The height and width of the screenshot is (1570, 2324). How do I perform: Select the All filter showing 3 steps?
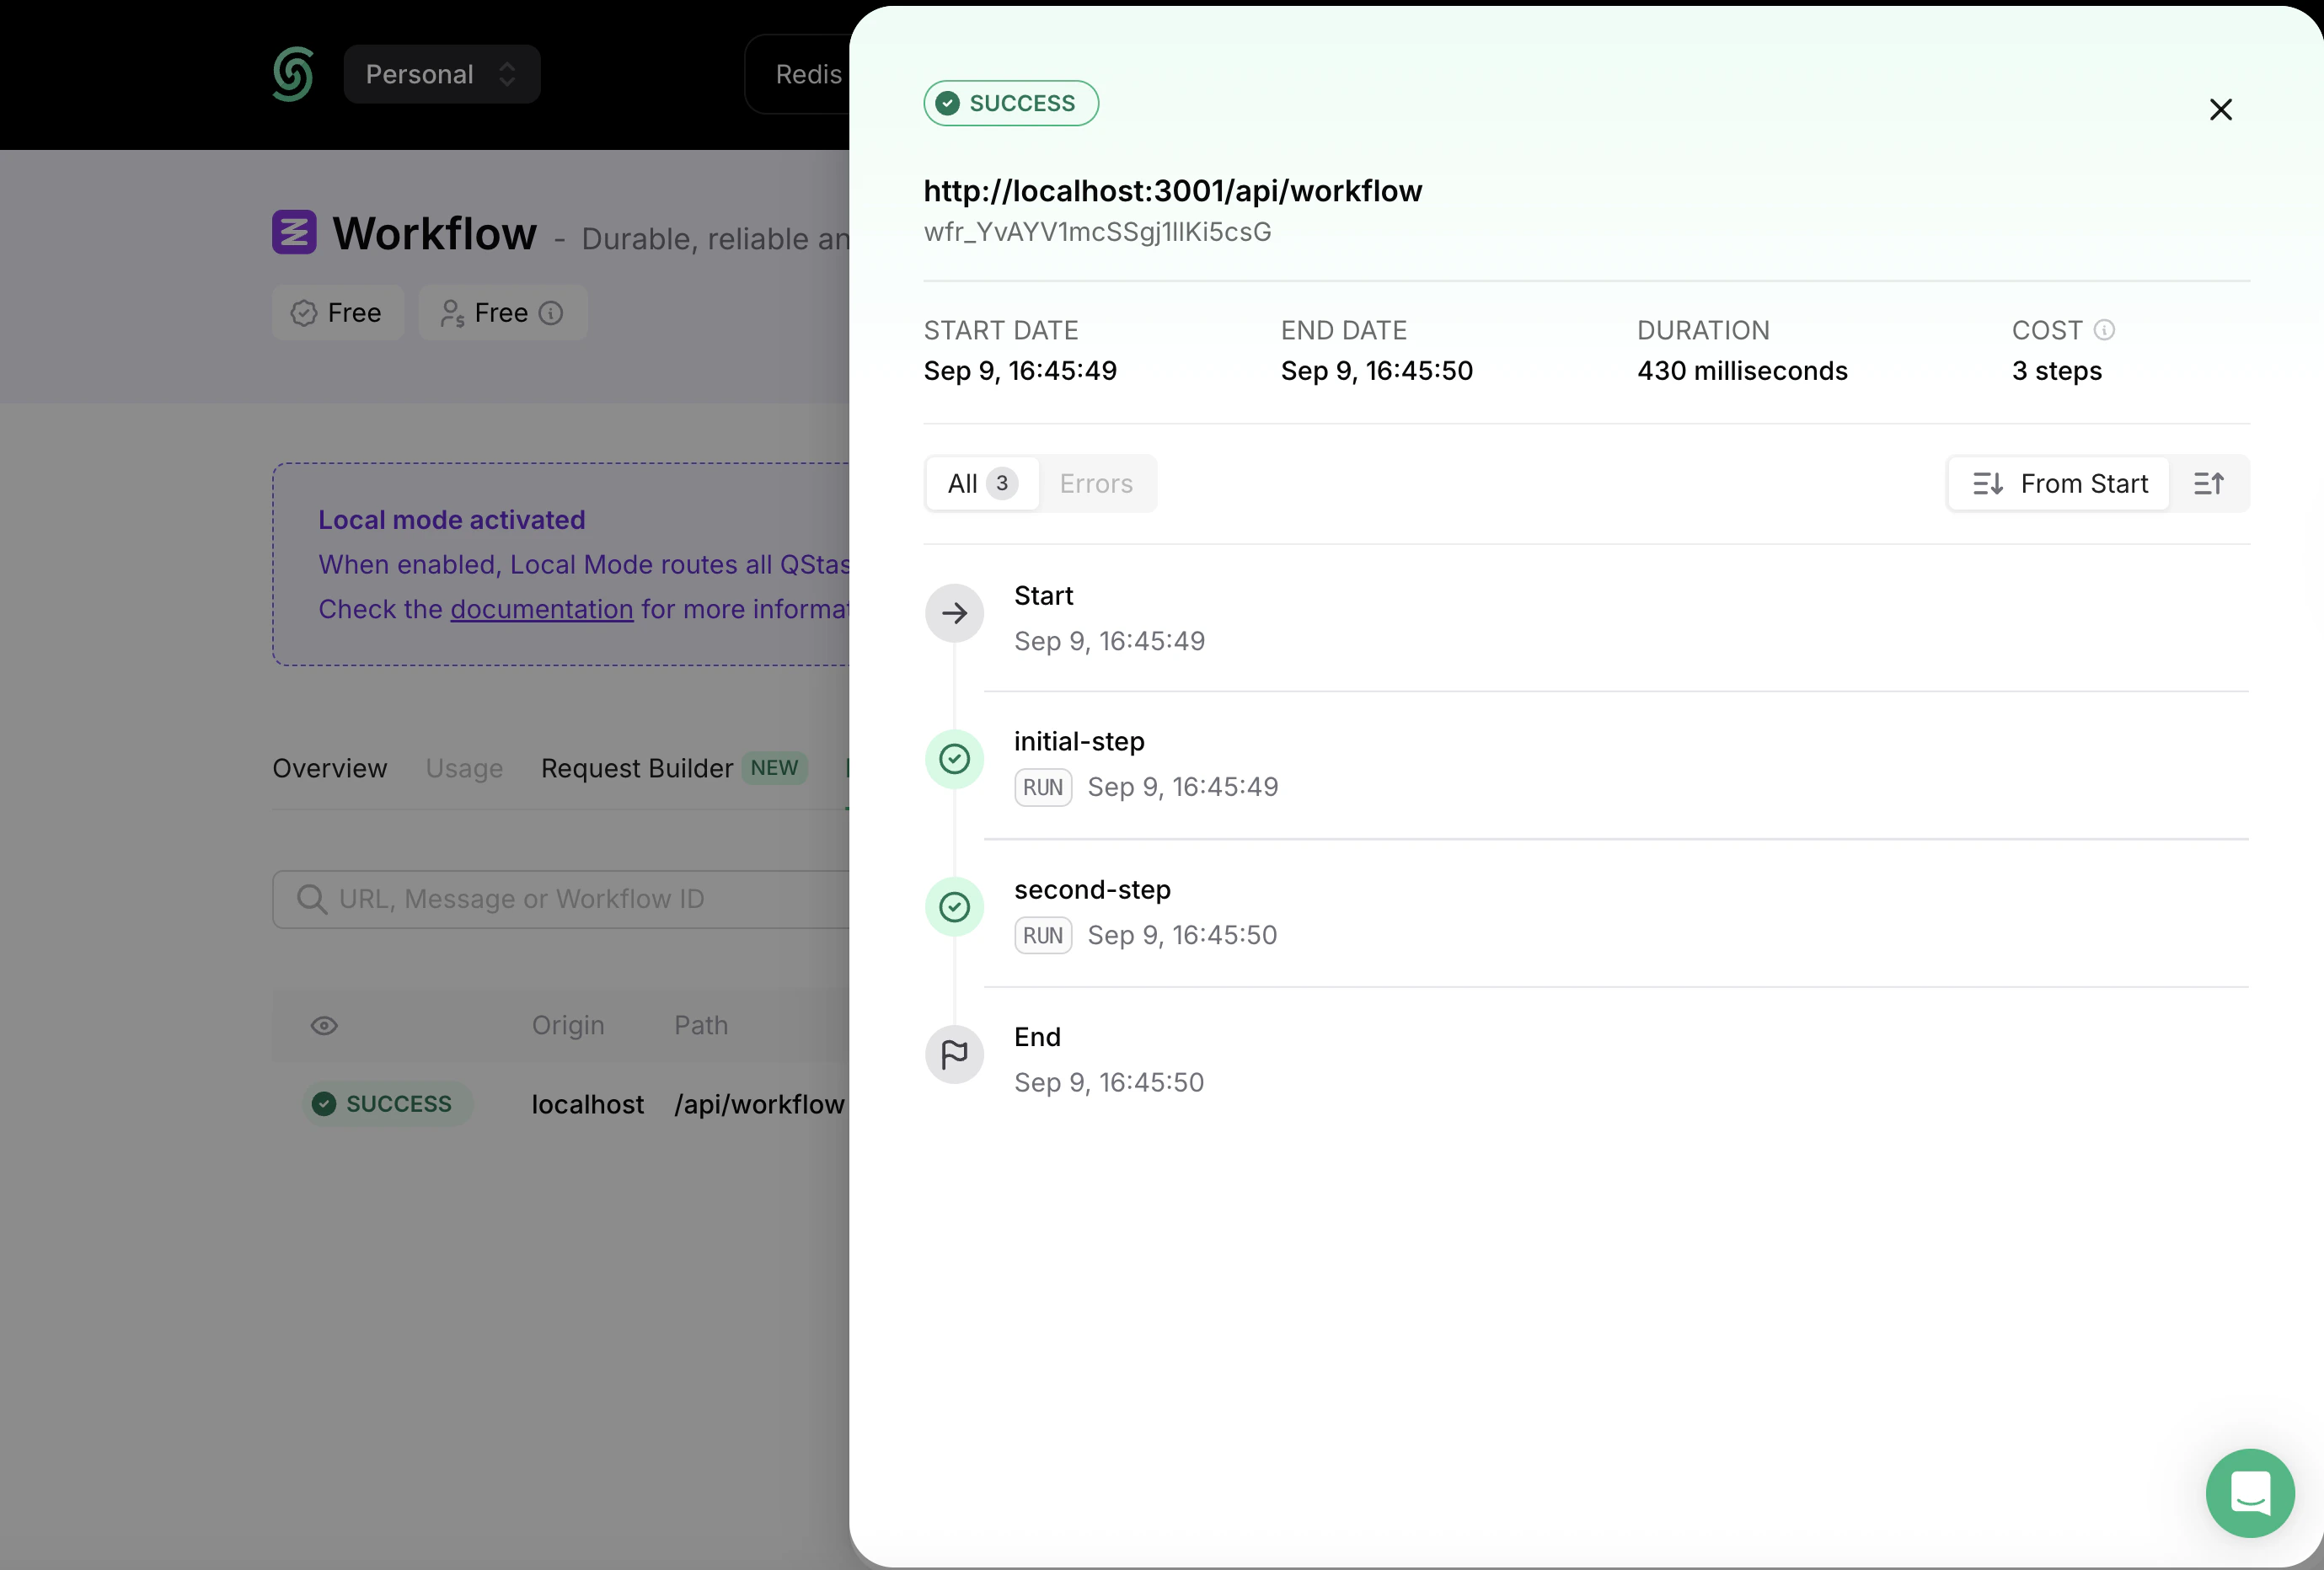click(980, 483)
